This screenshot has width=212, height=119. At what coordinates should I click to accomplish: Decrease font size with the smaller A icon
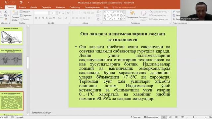coord(63,13)
